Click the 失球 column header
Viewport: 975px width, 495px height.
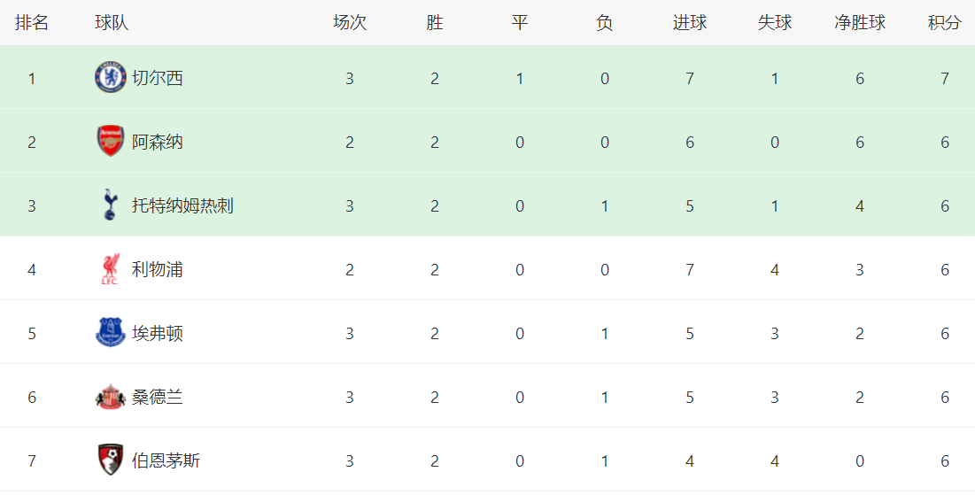pyautogui.click(x=774, y=23)
